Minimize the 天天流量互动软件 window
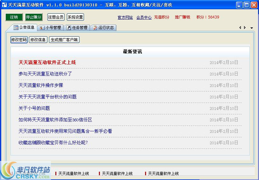The width and height of the screenshot is (259, 180). tap(239, 5)
